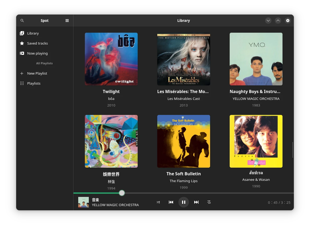Open The Soft Bulletin album cover
This screenshot has height=228, width=310.
[x=184, y=141]
